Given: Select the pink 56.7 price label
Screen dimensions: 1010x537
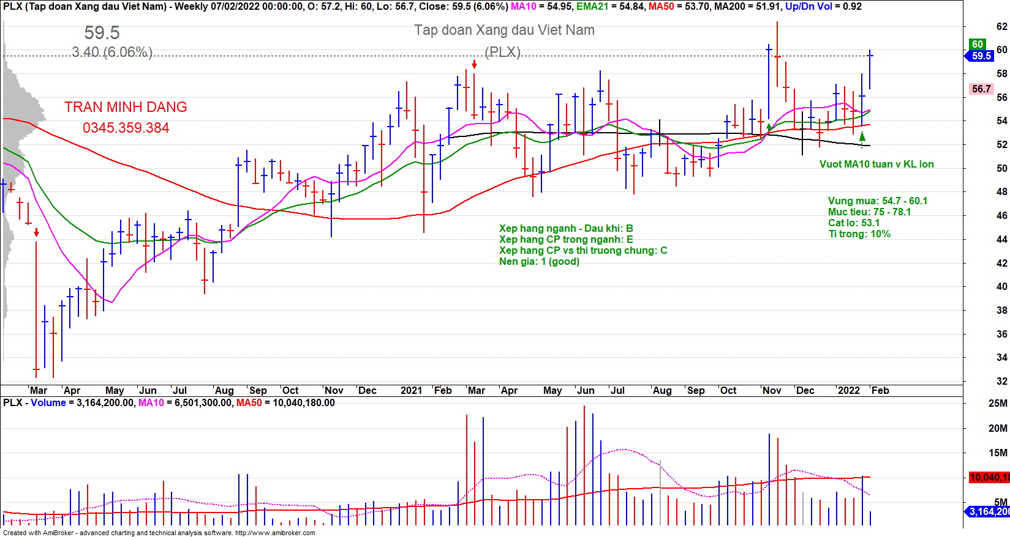Looking at the screenshot, I should coord(981,89).
